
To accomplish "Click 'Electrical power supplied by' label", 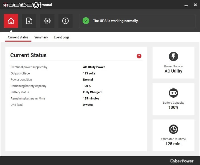I will [29, 67].
